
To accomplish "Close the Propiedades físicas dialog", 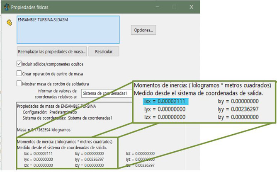I will tap(191, 7).
